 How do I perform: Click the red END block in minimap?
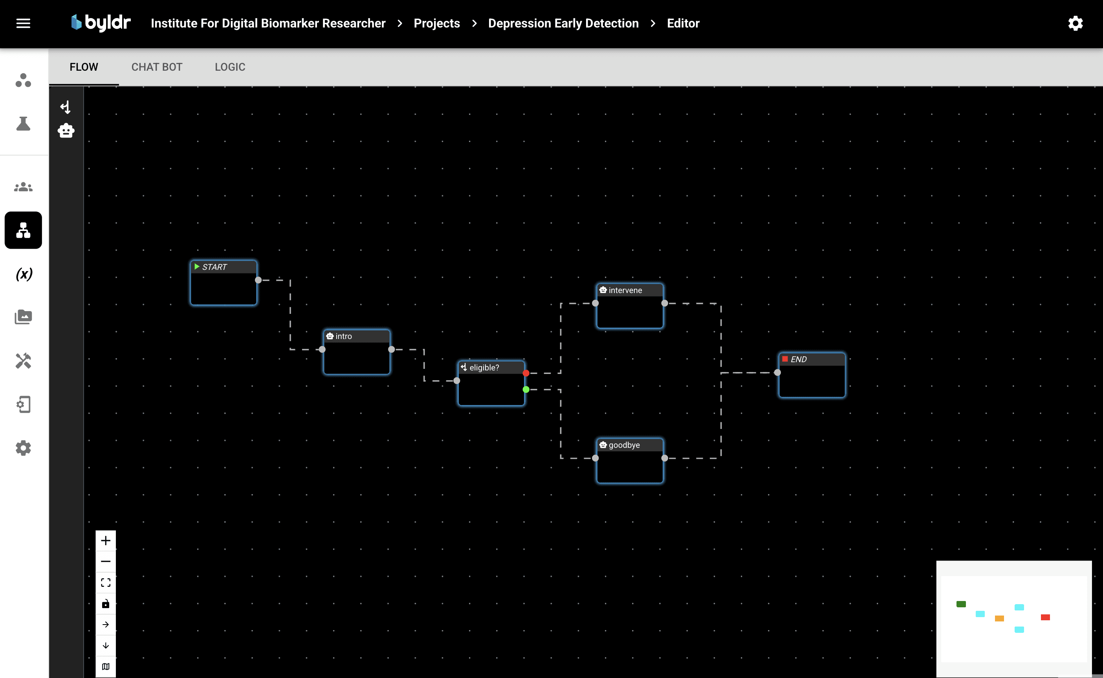pyautogui.click(x=1045, y=618)
